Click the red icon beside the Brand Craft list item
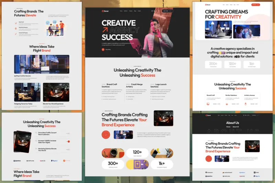The width and height of the screenshot is (275, 183). point(16,23)
